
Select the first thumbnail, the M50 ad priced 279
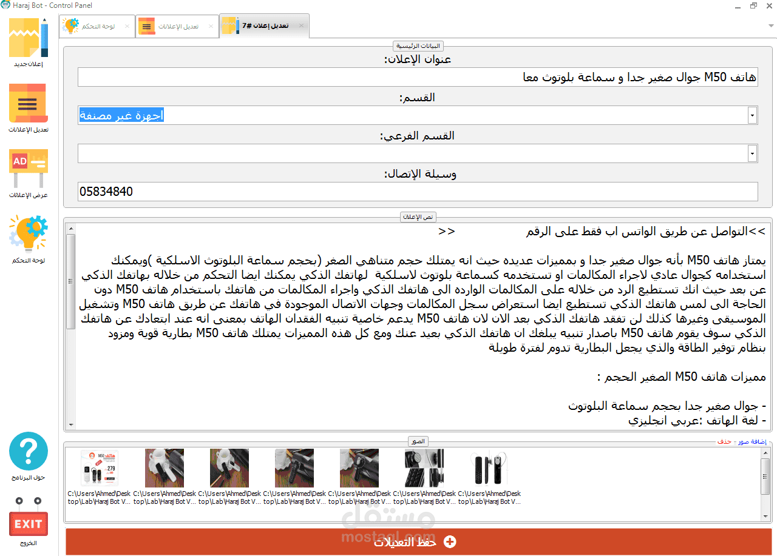[100, 468]
